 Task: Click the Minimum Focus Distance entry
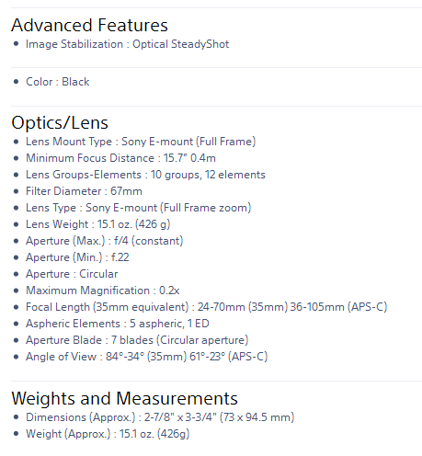pyautogui.click(x=120, y=158)
